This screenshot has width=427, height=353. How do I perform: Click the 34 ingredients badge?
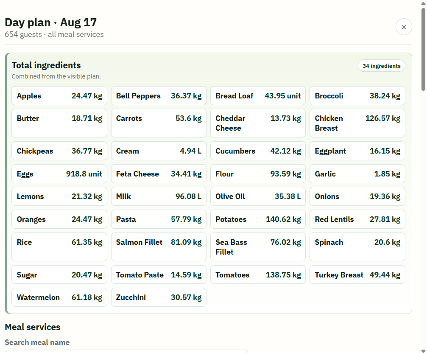(381, 66)
